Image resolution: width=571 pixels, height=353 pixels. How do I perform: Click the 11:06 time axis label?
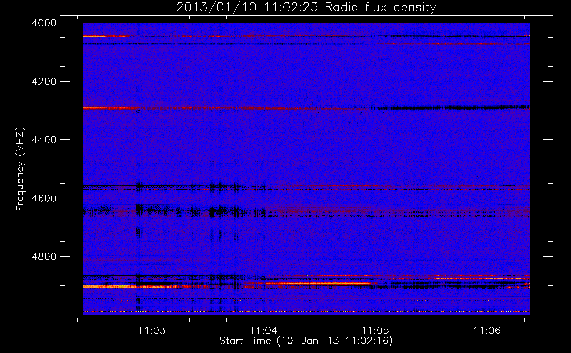pos(487,330)
